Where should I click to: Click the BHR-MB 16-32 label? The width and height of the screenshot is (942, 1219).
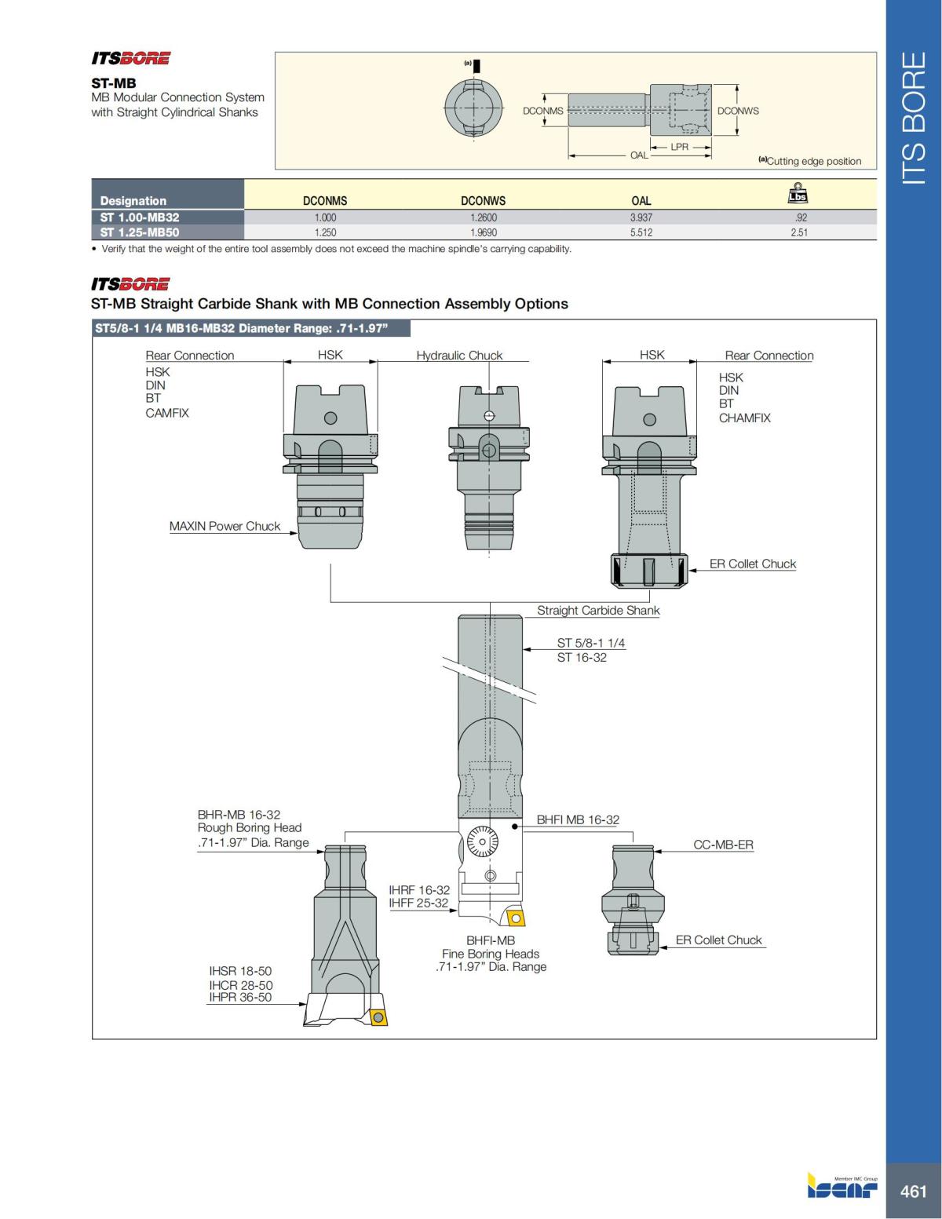coord(239,815)
